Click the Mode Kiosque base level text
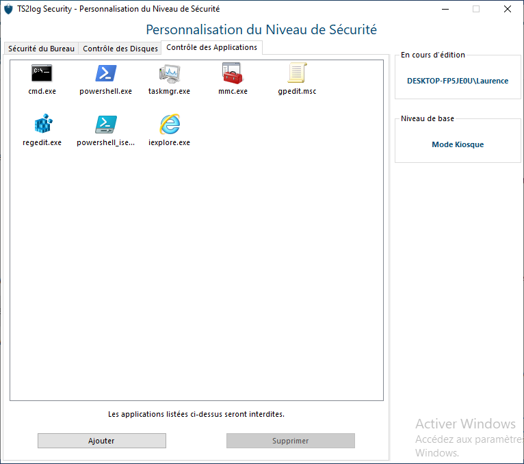 tap(458, 144)
